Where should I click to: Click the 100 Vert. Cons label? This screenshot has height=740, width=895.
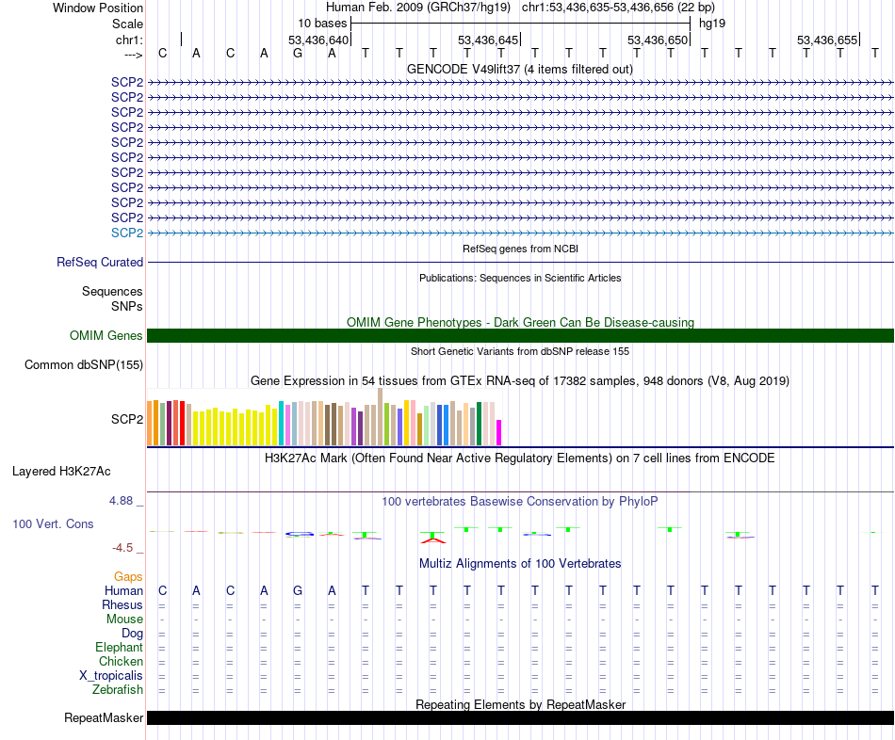pyautogui.click(x=53, y=523)
